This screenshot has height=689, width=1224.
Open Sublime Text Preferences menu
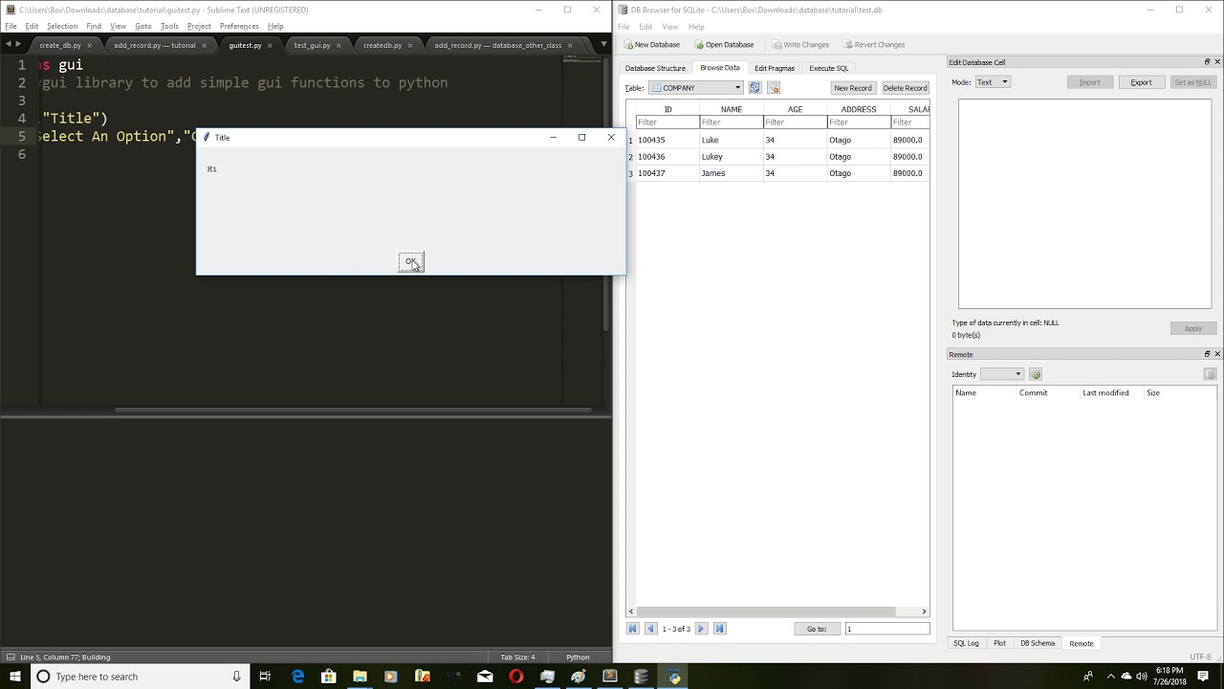pos(239,26)
